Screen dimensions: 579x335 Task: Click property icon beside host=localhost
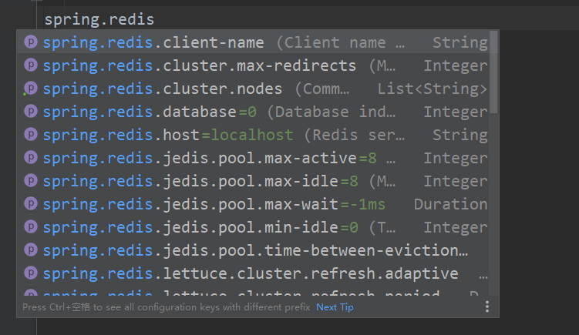point(31,135)
